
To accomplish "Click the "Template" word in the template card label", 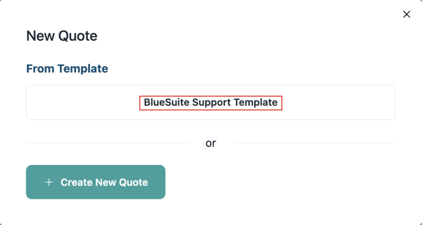I will [256, 103].
